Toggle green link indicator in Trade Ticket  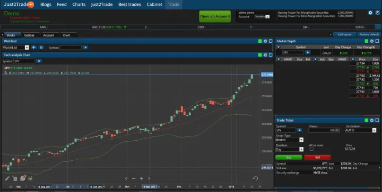pos(367,121)
